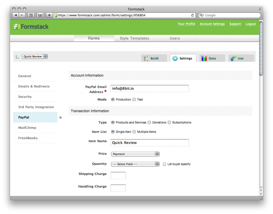This screenshot has width=273, height=214.
Task: Enable Let buyer specify checkbox
Action: click(x=164, y=164)
